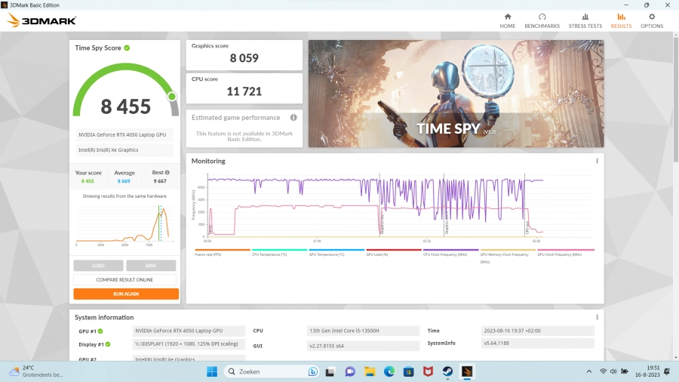Open the clock and date 19:51
The height and width of the screenshot is (382, 679).
click(x=647, y=371)
